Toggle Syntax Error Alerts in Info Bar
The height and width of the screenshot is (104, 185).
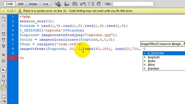tap(3, 88)
